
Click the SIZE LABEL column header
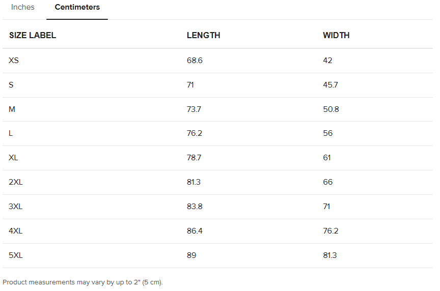click(x=33, y=36)
